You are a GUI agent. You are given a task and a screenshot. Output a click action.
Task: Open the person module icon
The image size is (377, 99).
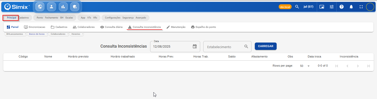[x=52, y=7]
